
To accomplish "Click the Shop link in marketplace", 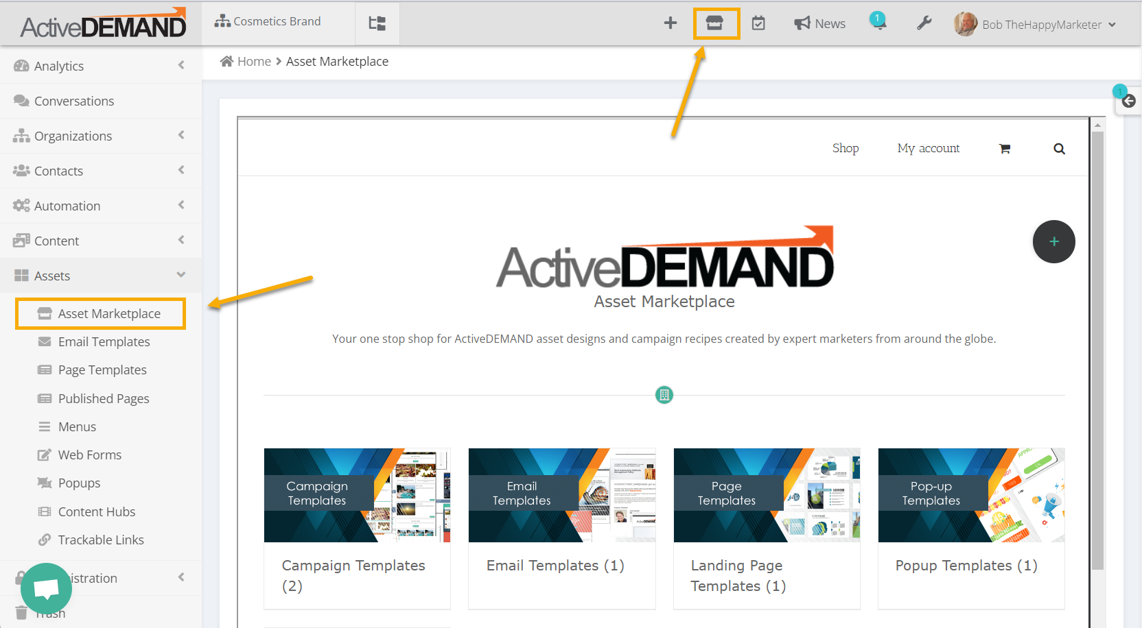I will [x=846, y=148].
